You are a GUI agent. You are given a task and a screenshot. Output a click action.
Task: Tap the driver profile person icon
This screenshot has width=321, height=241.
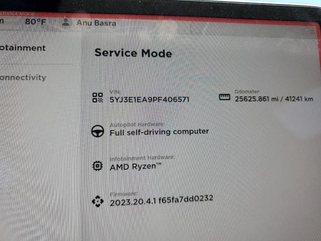pyautogui.click(x=66, y=22)
